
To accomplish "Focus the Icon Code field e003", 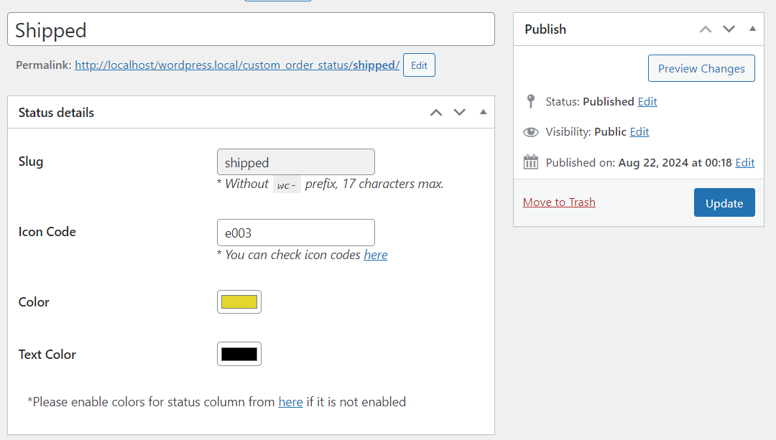I will click(296, 233).
